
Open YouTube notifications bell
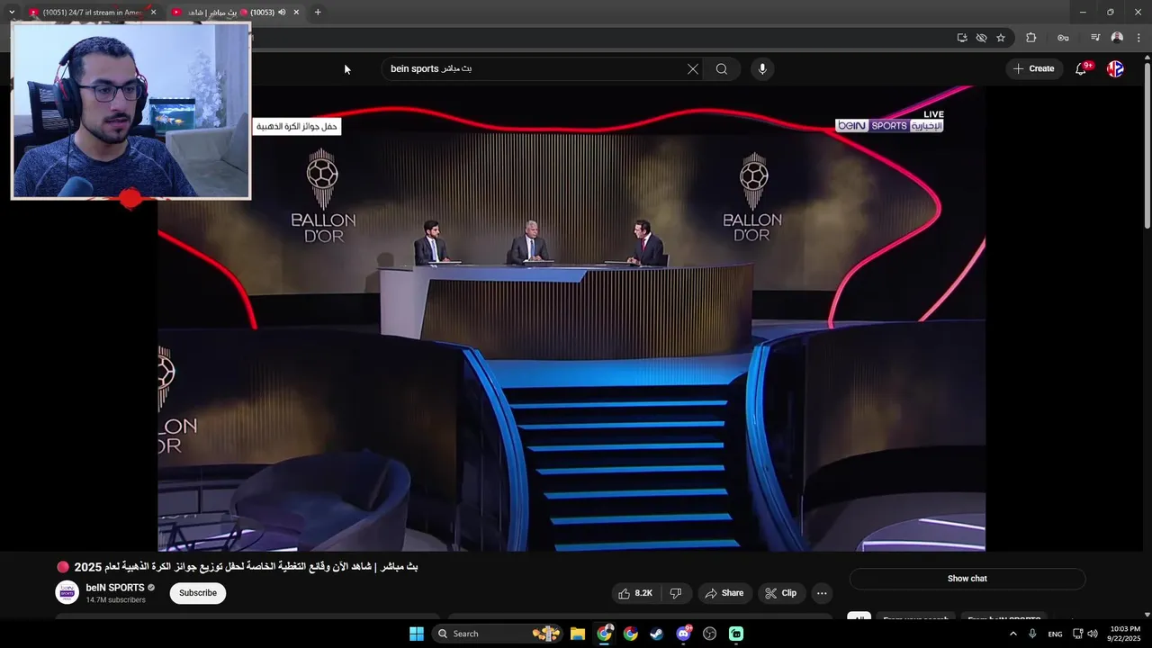pyautogui.click(x=1081, y=68)
